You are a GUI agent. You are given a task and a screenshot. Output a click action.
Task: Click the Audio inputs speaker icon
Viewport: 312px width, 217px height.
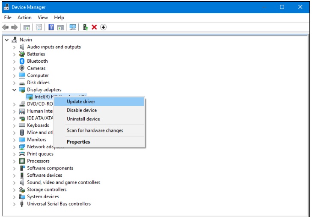click(x=22, y=47)
